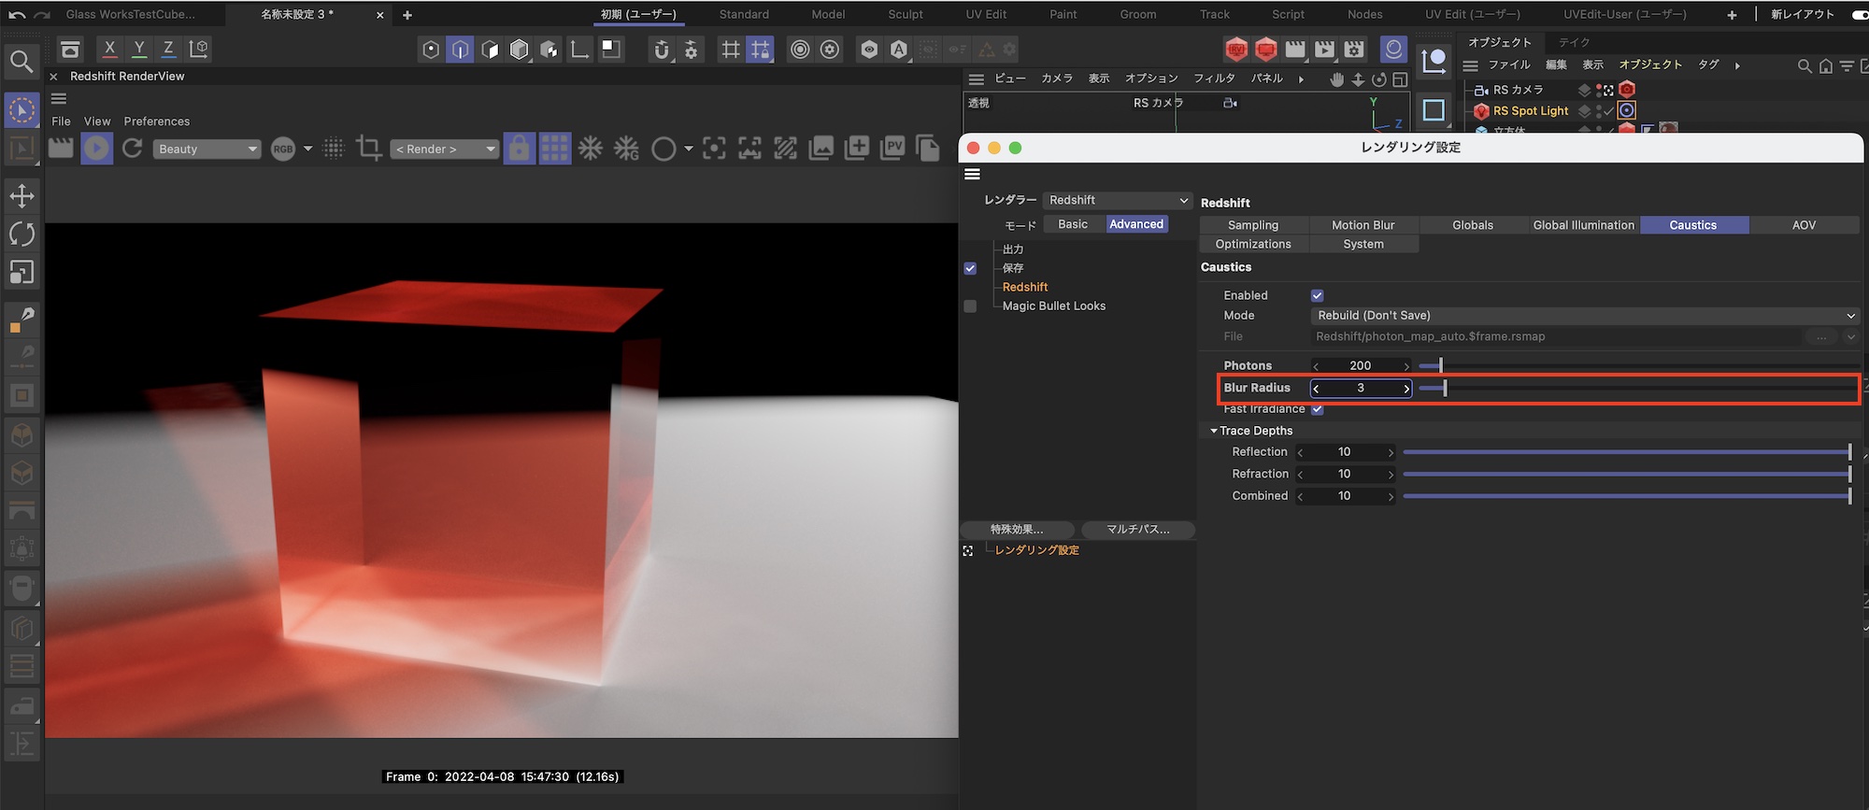Switch to the Global Illumination tab

1583,225
